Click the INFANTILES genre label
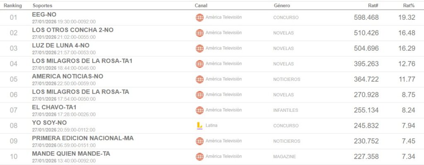Viewport: 424px width, 165px height. point(286,110)
